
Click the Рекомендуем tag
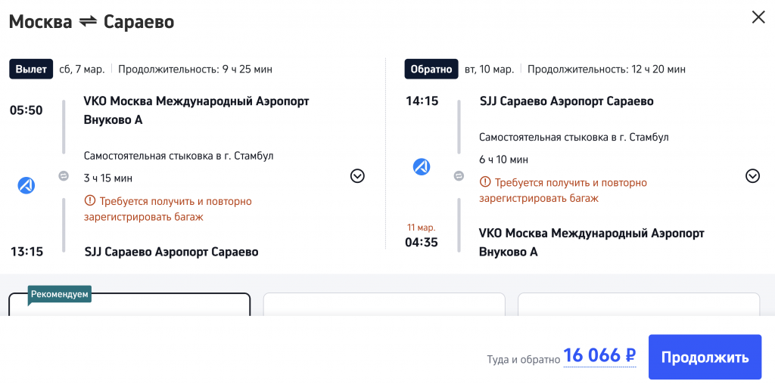(60, 294)
